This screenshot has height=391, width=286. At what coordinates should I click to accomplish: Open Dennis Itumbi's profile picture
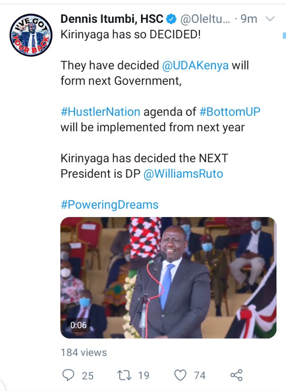tap(31, 35)
